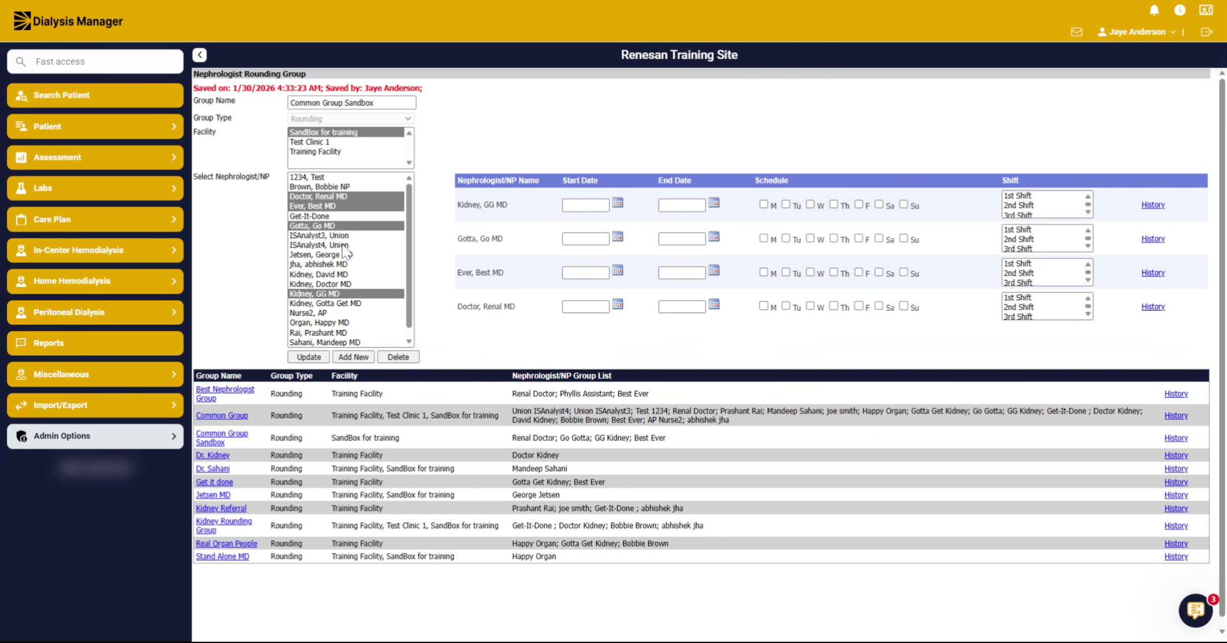Check Friday for Gotta, Go MD
This screenshot has height=643, width=1227.
coord(858,238)
